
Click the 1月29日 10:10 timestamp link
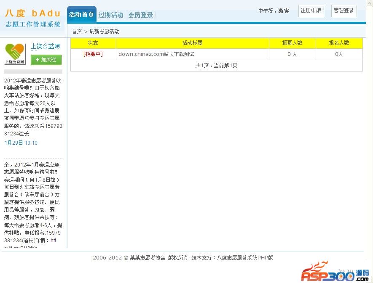[x=21, y=143]
